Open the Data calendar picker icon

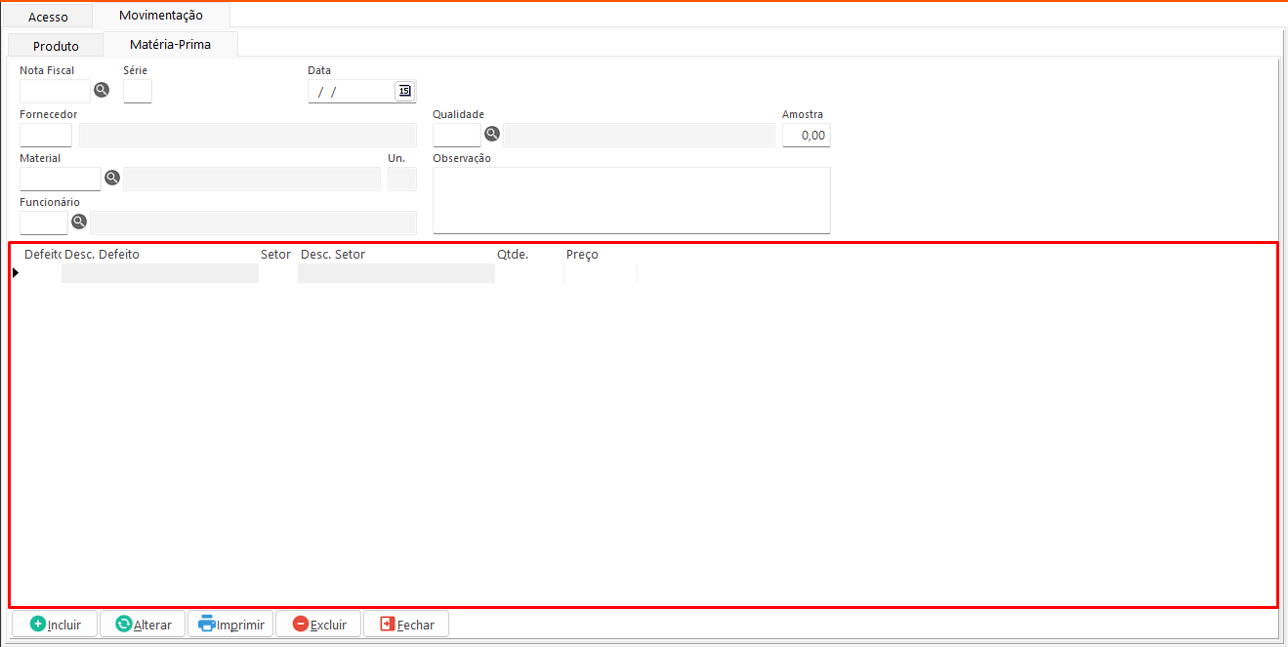point(404,91)
